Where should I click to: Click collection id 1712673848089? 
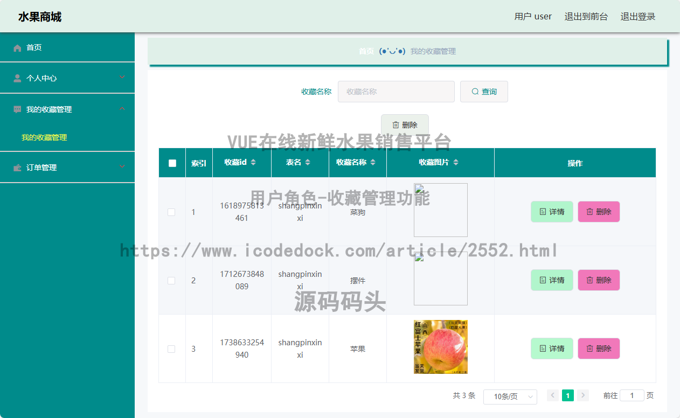click(242, 280)
